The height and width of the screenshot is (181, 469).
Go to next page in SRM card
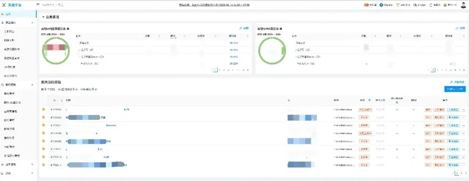click(464, 70)
